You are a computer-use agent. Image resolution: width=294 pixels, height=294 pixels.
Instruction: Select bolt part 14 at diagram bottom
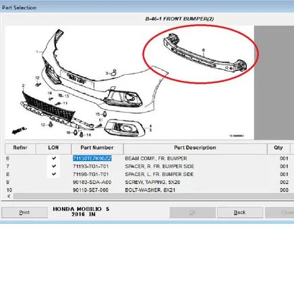tap(82, 135)
